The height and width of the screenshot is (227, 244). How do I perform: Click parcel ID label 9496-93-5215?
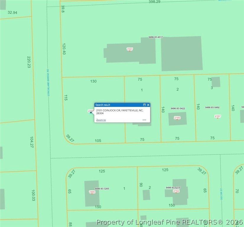click(x=173, y=188)
